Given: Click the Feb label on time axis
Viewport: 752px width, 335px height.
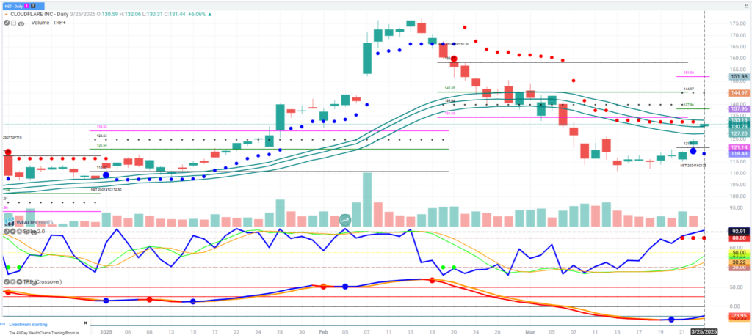Looking at the screenshot, I should (x=323, y=331).
